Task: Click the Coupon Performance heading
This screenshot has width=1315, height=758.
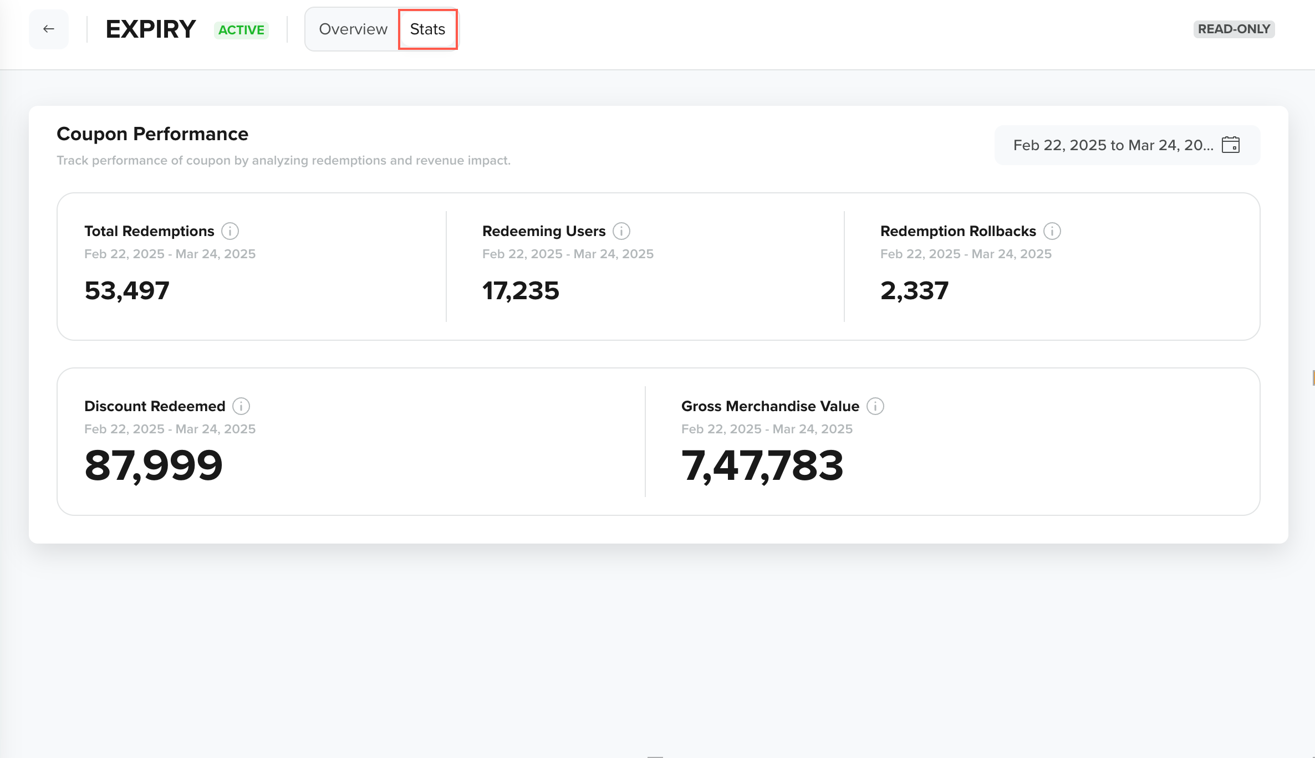Action: 152,134
